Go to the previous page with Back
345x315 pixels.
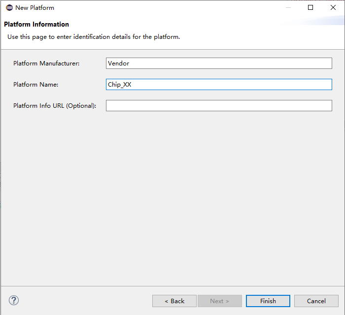(x=174, y=301)
